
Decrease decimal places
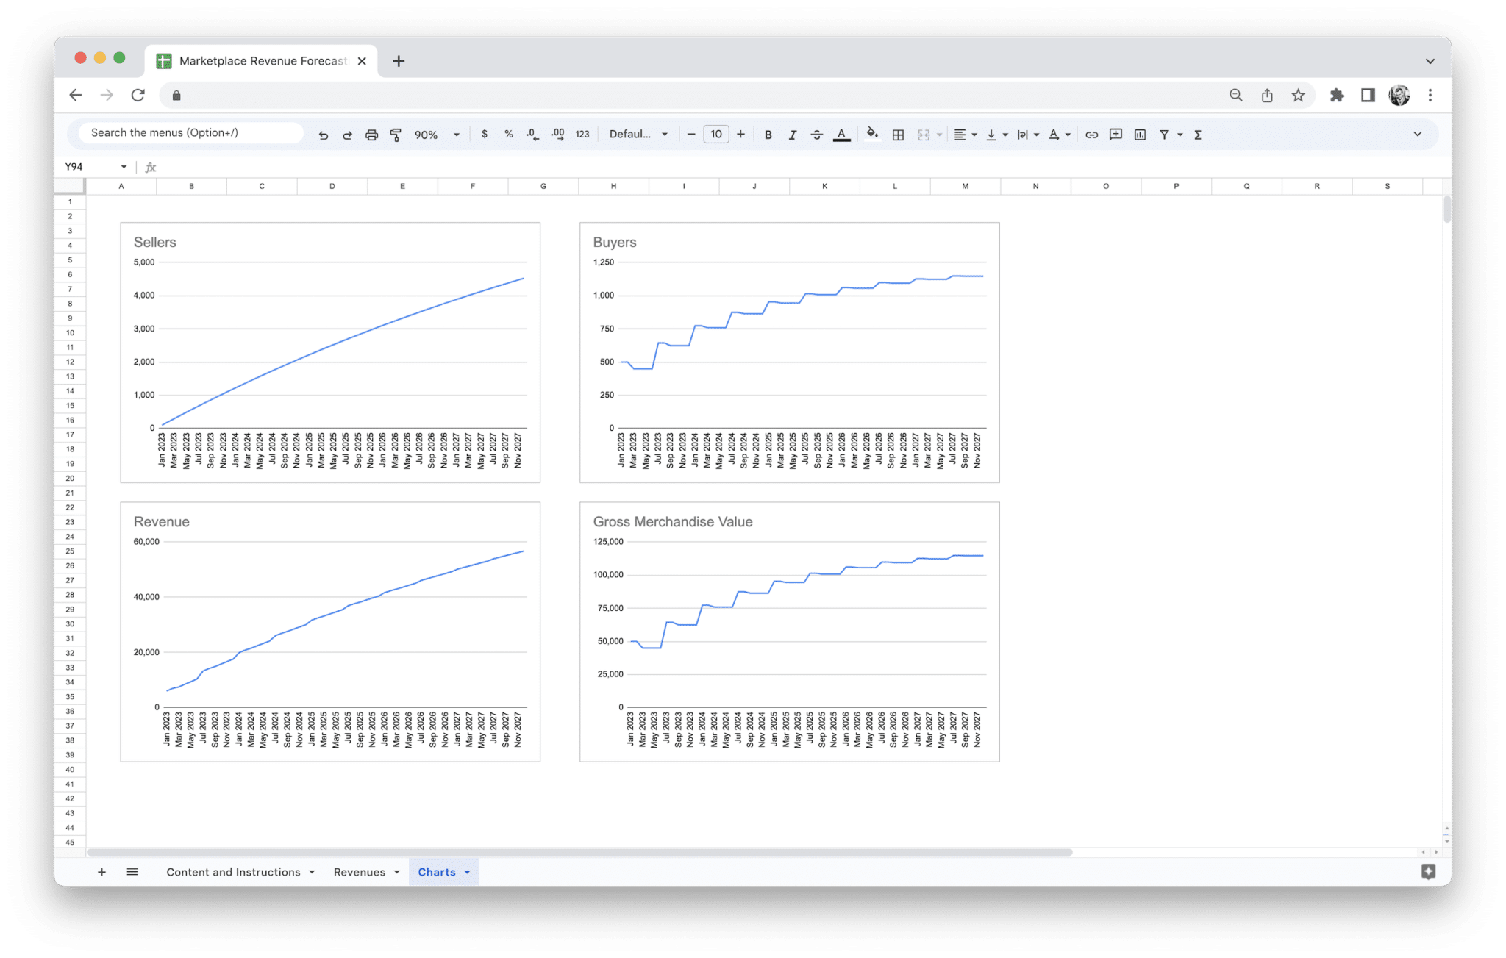(x=532, y=134)
